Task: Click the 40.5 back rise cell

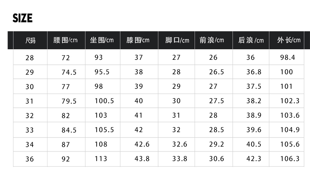Action: [x=253, y=144]
